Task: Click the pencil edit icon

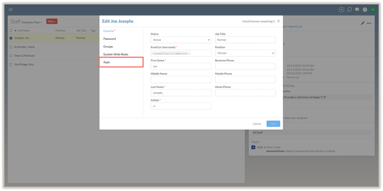Action: 363,23
